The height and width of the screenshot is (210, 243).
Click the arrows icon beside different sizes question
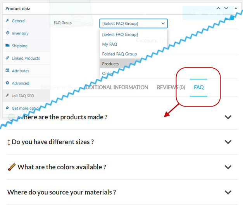point(9,142)
